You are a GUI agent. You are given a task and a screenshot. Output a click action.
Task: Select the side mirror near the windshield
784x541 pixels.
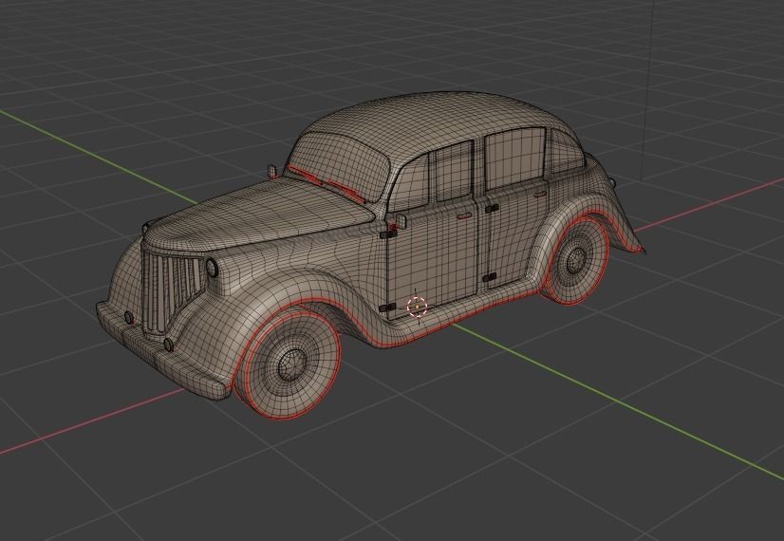[272, 171]
